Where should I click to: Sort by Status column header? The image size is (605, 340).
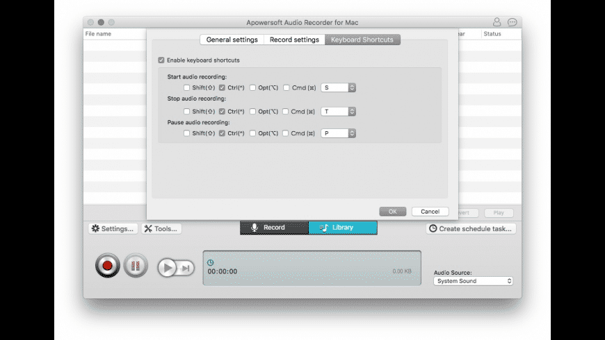[x=492, y=34]
